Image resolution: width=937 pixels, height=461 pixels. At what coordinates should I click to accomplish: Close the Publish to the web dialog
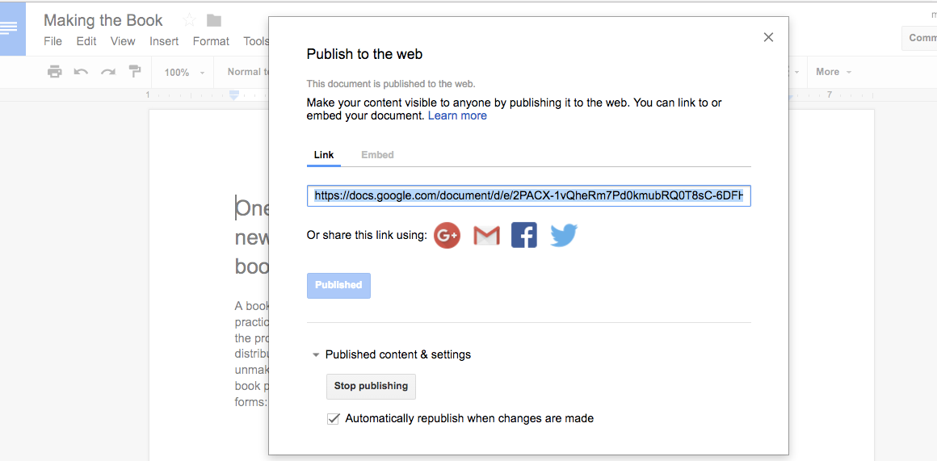pyautogui.click(x=768, y=38)
